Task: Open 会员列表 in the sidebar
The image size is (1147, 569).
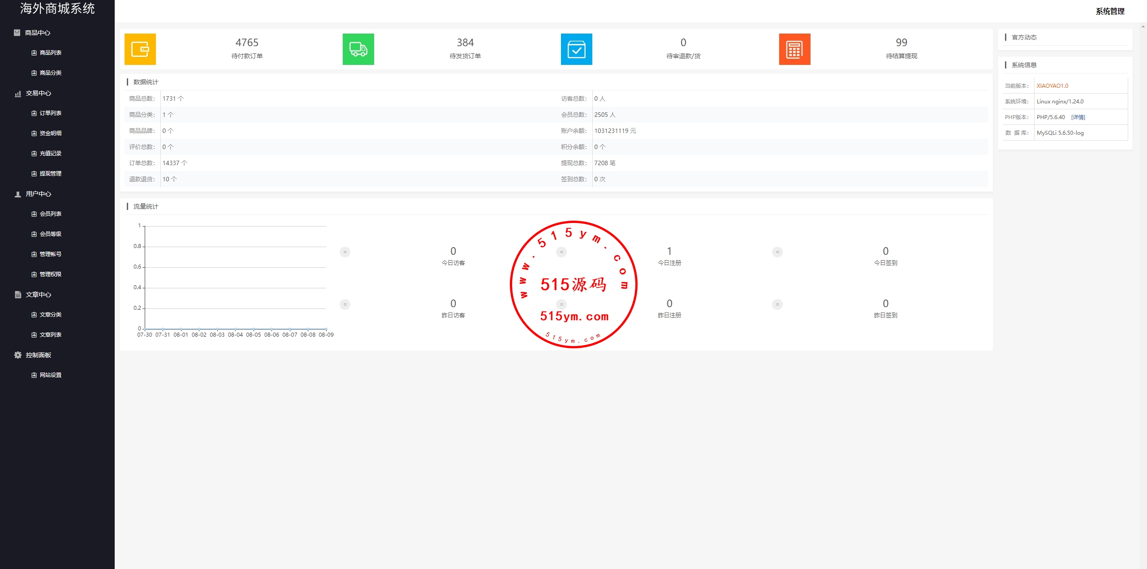Action: click(50, 214)
